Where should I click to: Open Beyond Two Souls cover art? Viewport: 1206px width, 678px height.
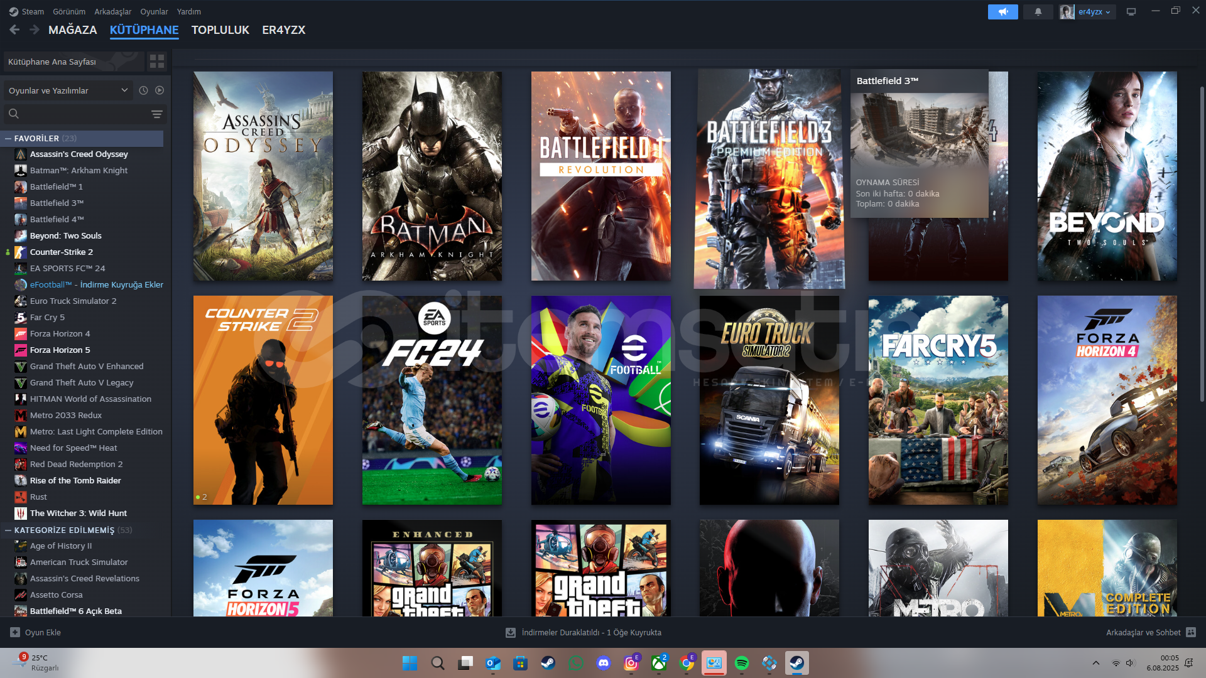1107,176
